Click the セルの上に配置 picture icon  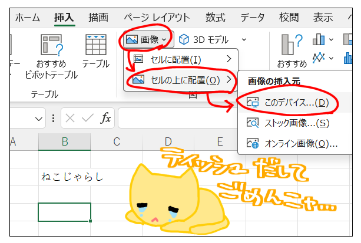138,80
